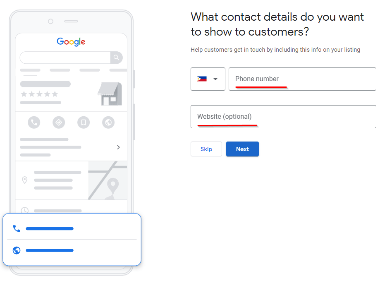Click the dropdown arrow beside Philippine flag
380x281 pixels.
[215, 79]
